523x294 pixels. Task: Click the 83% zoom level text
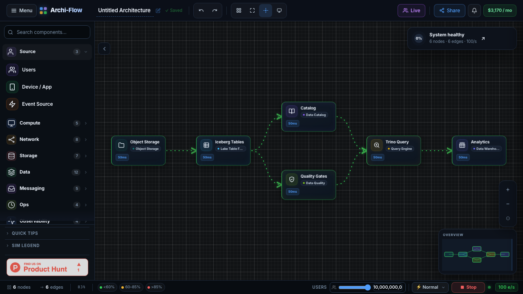(x=81, y=287)
